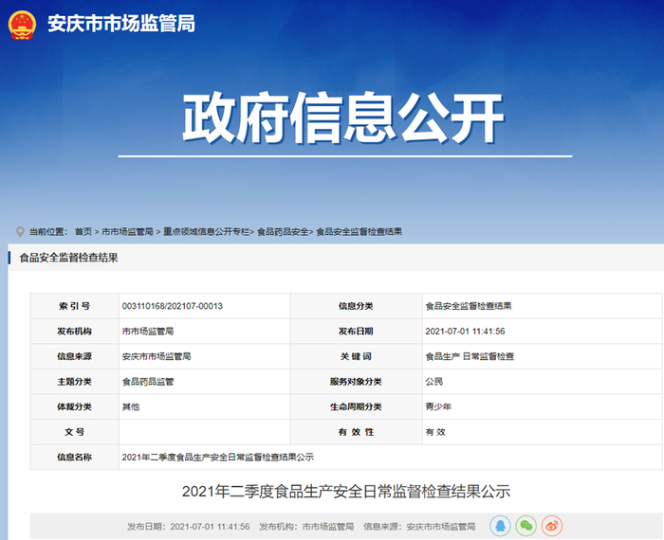Click keywords 食品生产 日常监督检查
The height and width of the screenshot is (540, 664).
[470, 356]
